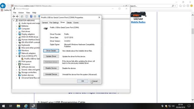This screenshot has width=194, height=109.
Task: Open the File menu in Device Manager
Action: 15,13
